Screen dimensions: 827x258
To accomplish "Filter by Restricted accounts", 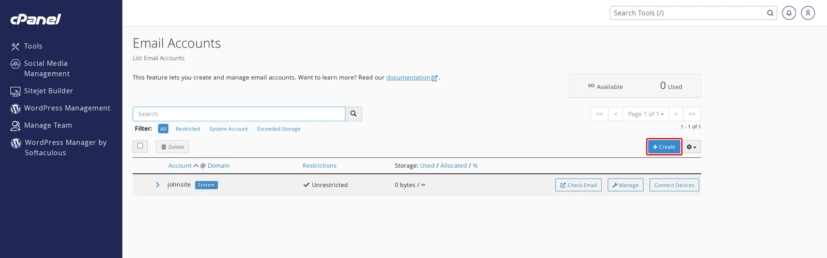I will point(188,129).
